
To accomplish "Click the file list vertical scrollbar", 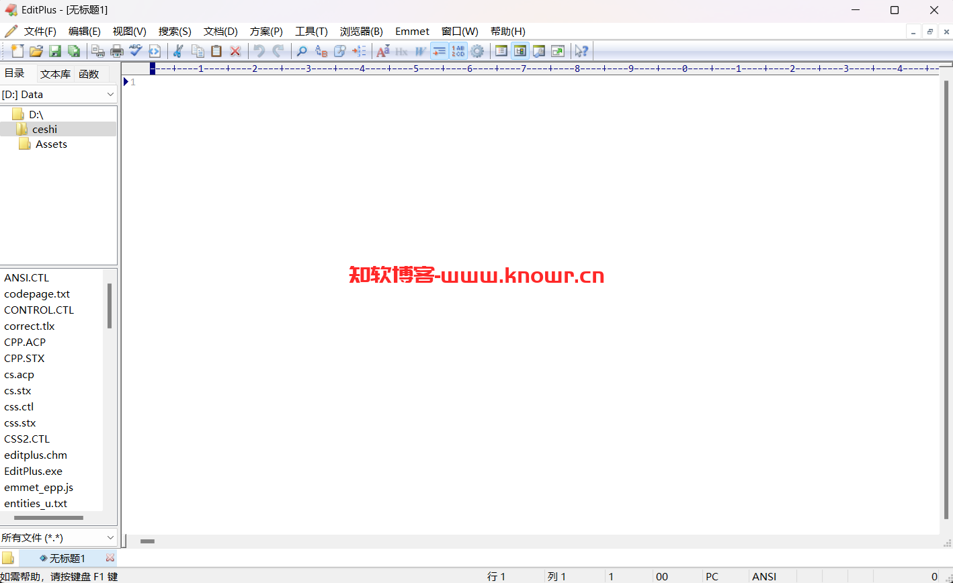I will coord(110,306).
